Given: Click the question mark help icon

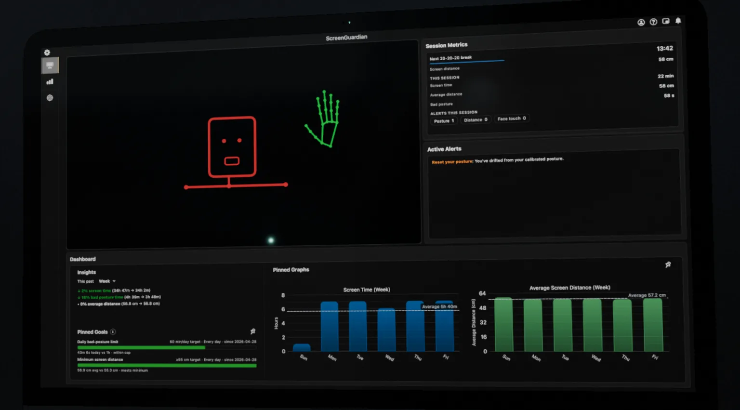Looking at the screenshot, I should (653, 22).
